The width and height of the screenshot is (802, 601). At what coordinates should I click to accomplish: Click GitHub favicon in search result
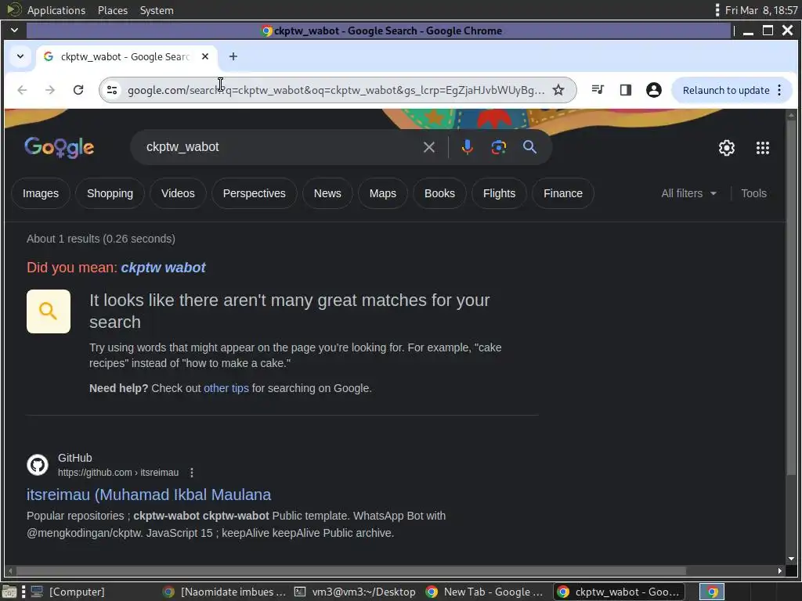[38, 465]
